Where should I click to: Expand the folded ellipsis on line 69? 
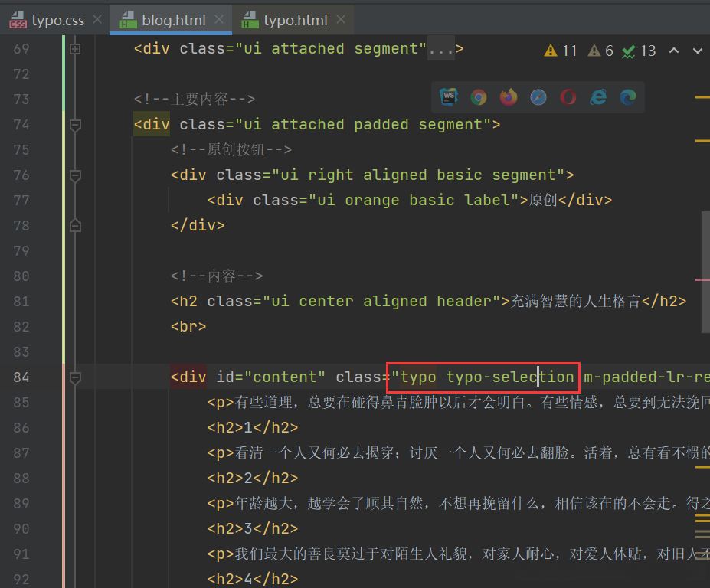(x=440, y=49)
